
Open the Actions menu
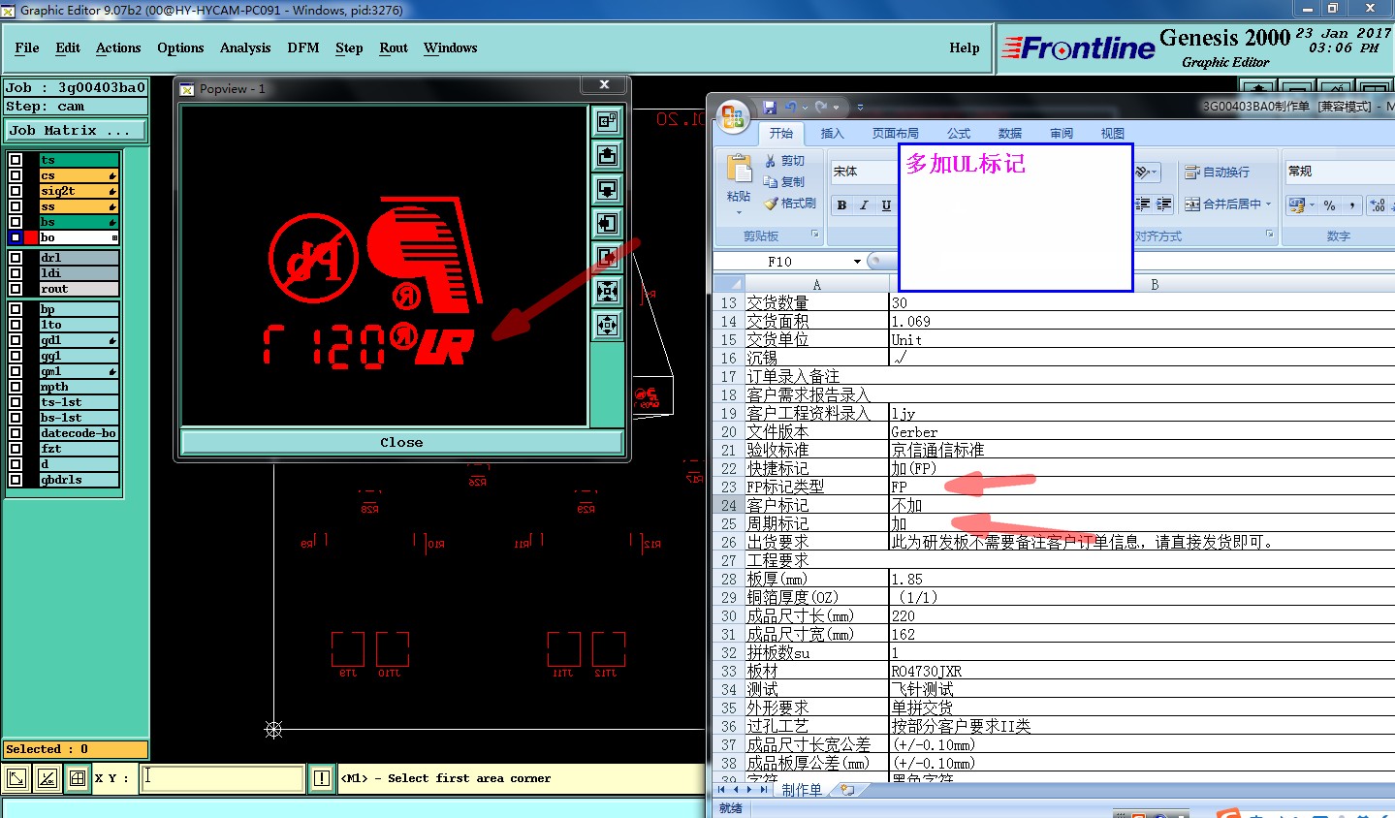coord(118,47)
